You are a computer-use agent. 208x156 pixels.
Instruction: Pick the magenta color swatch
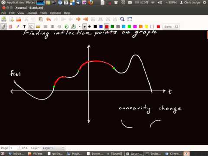click(135, 26)
